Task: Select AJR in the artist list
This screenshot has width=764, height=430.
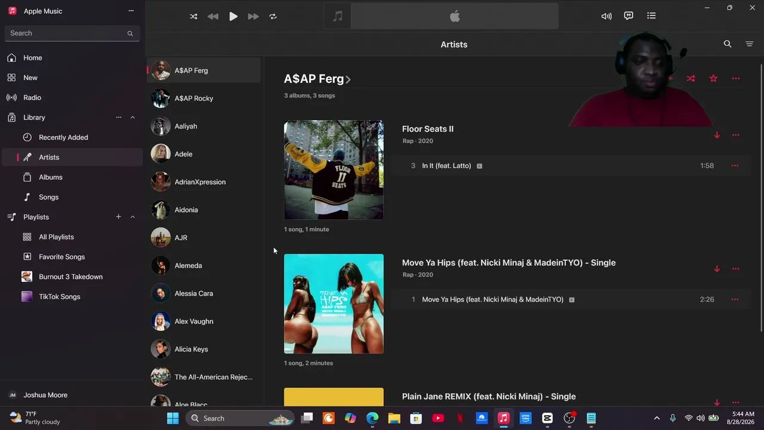Action: [x=204, y=238]
